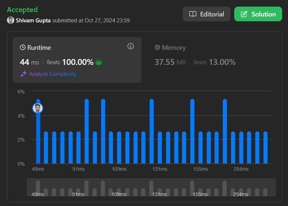Click the runtime info circle icon
Screen dimensions: 288x206
[131, 46]
